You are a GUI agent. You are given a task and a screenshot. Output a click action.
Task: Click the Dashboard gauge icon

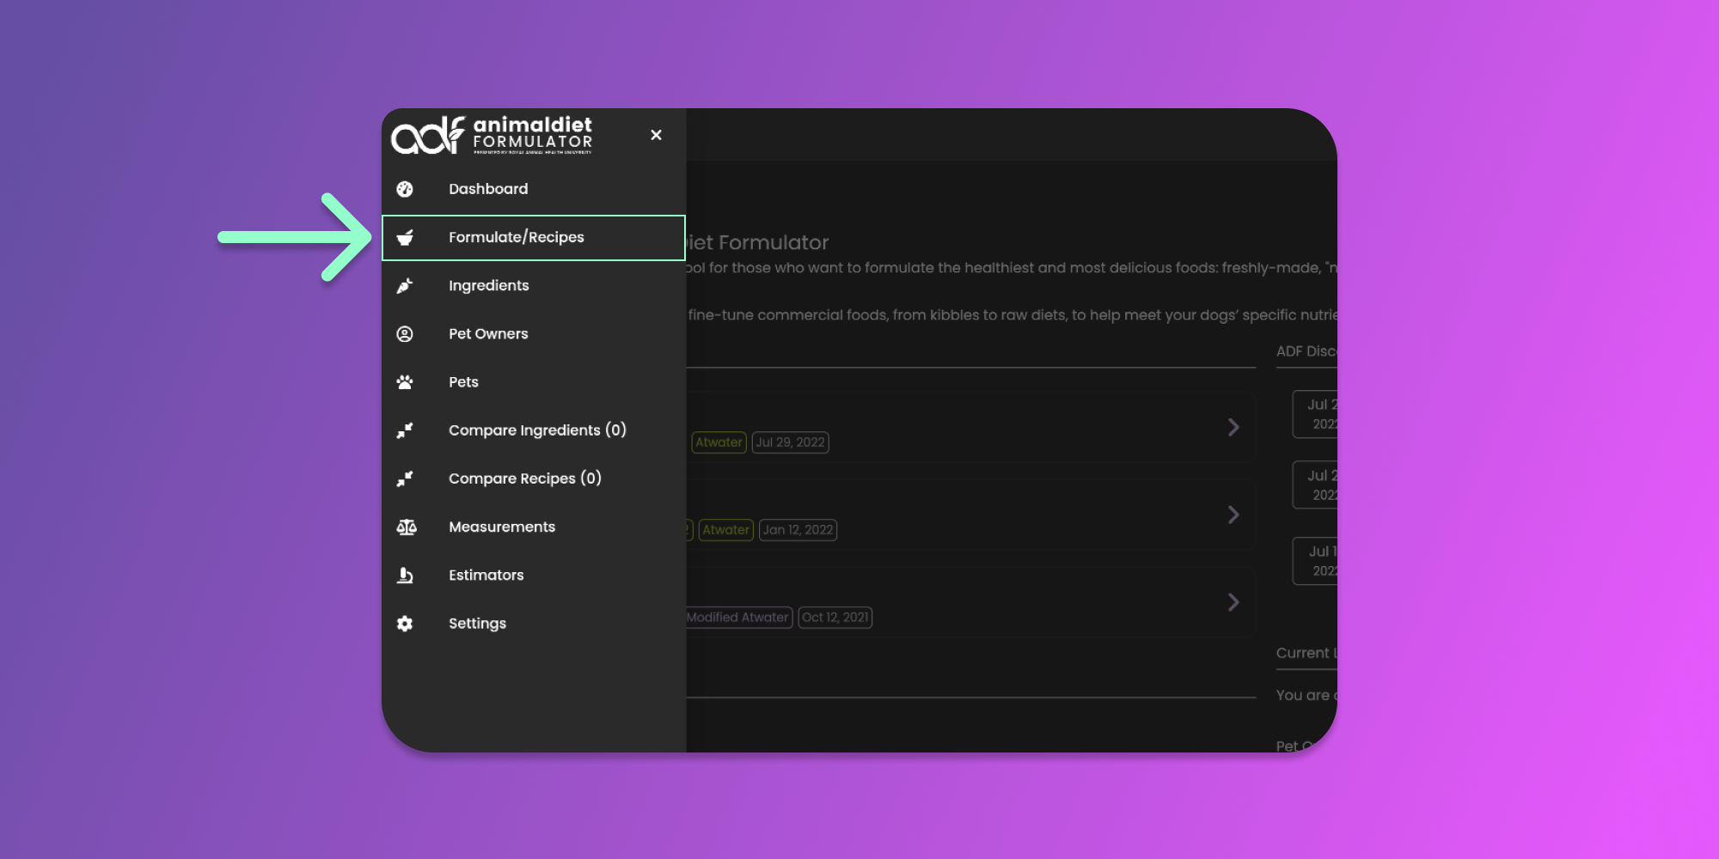pyautogui.click(x=405, y=189)
